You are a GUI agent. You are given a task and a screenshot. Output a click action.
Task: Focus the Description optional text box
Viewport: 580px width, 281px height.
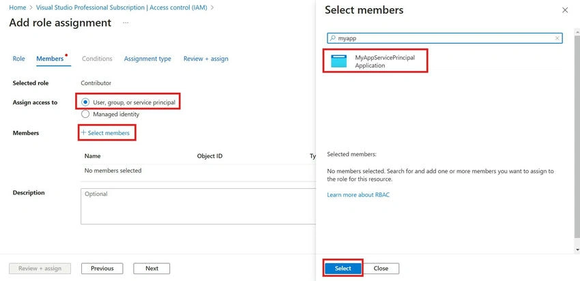pyautogui.click(x=199, y=206)
